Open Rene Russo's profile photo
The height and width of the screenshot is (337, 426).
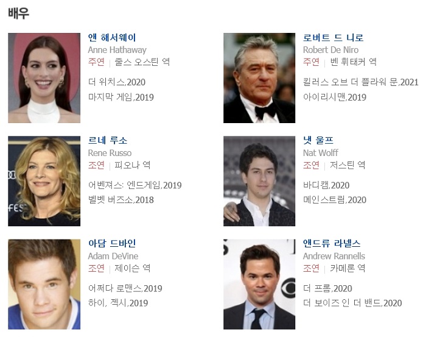coord(44,181)
